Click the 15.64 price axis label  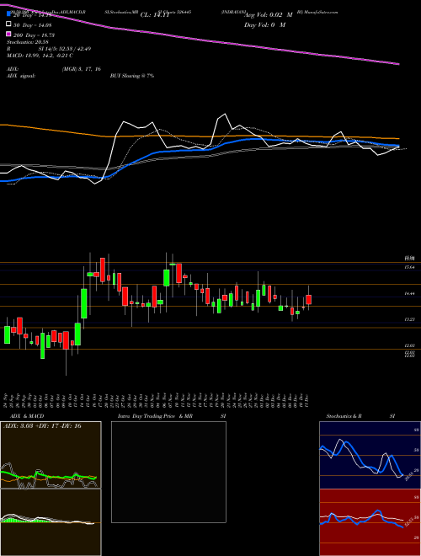[410, 267]
